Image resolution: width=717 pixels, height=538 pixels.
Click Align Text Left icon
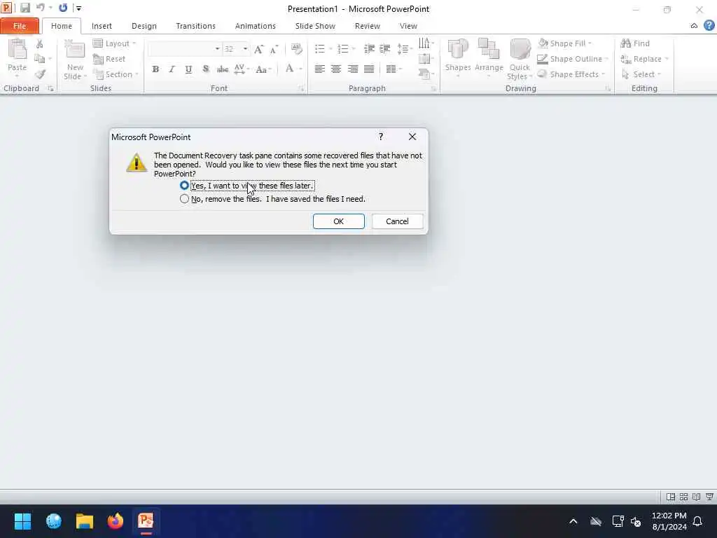click(319, 69)
